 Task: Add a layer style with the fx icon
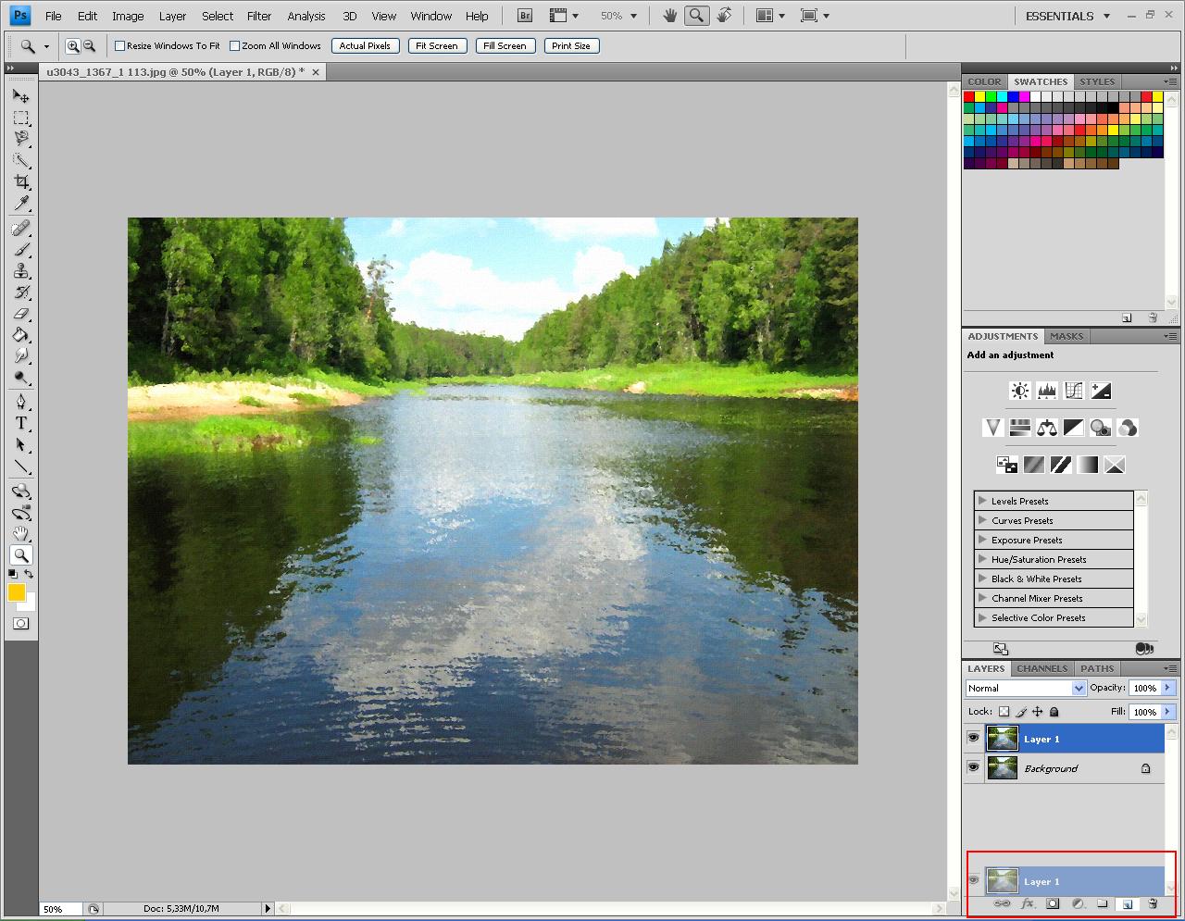coord(1027,903)
